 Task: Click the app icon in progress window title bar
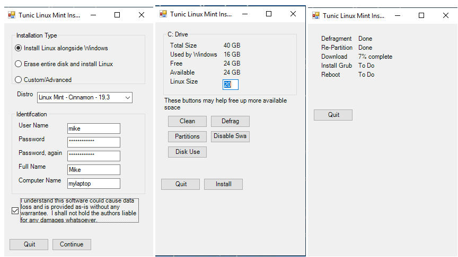pos(316,15)
